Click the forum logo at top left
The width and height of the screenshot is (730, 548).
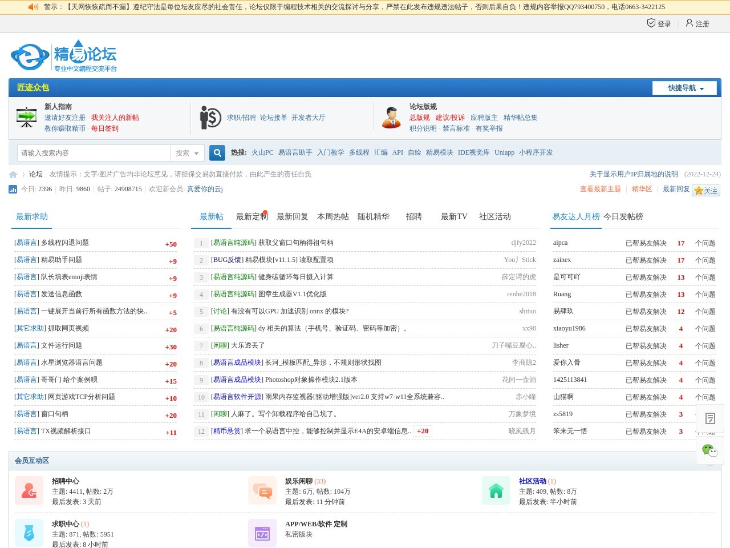pyautogui.click(x=64, y=56)
